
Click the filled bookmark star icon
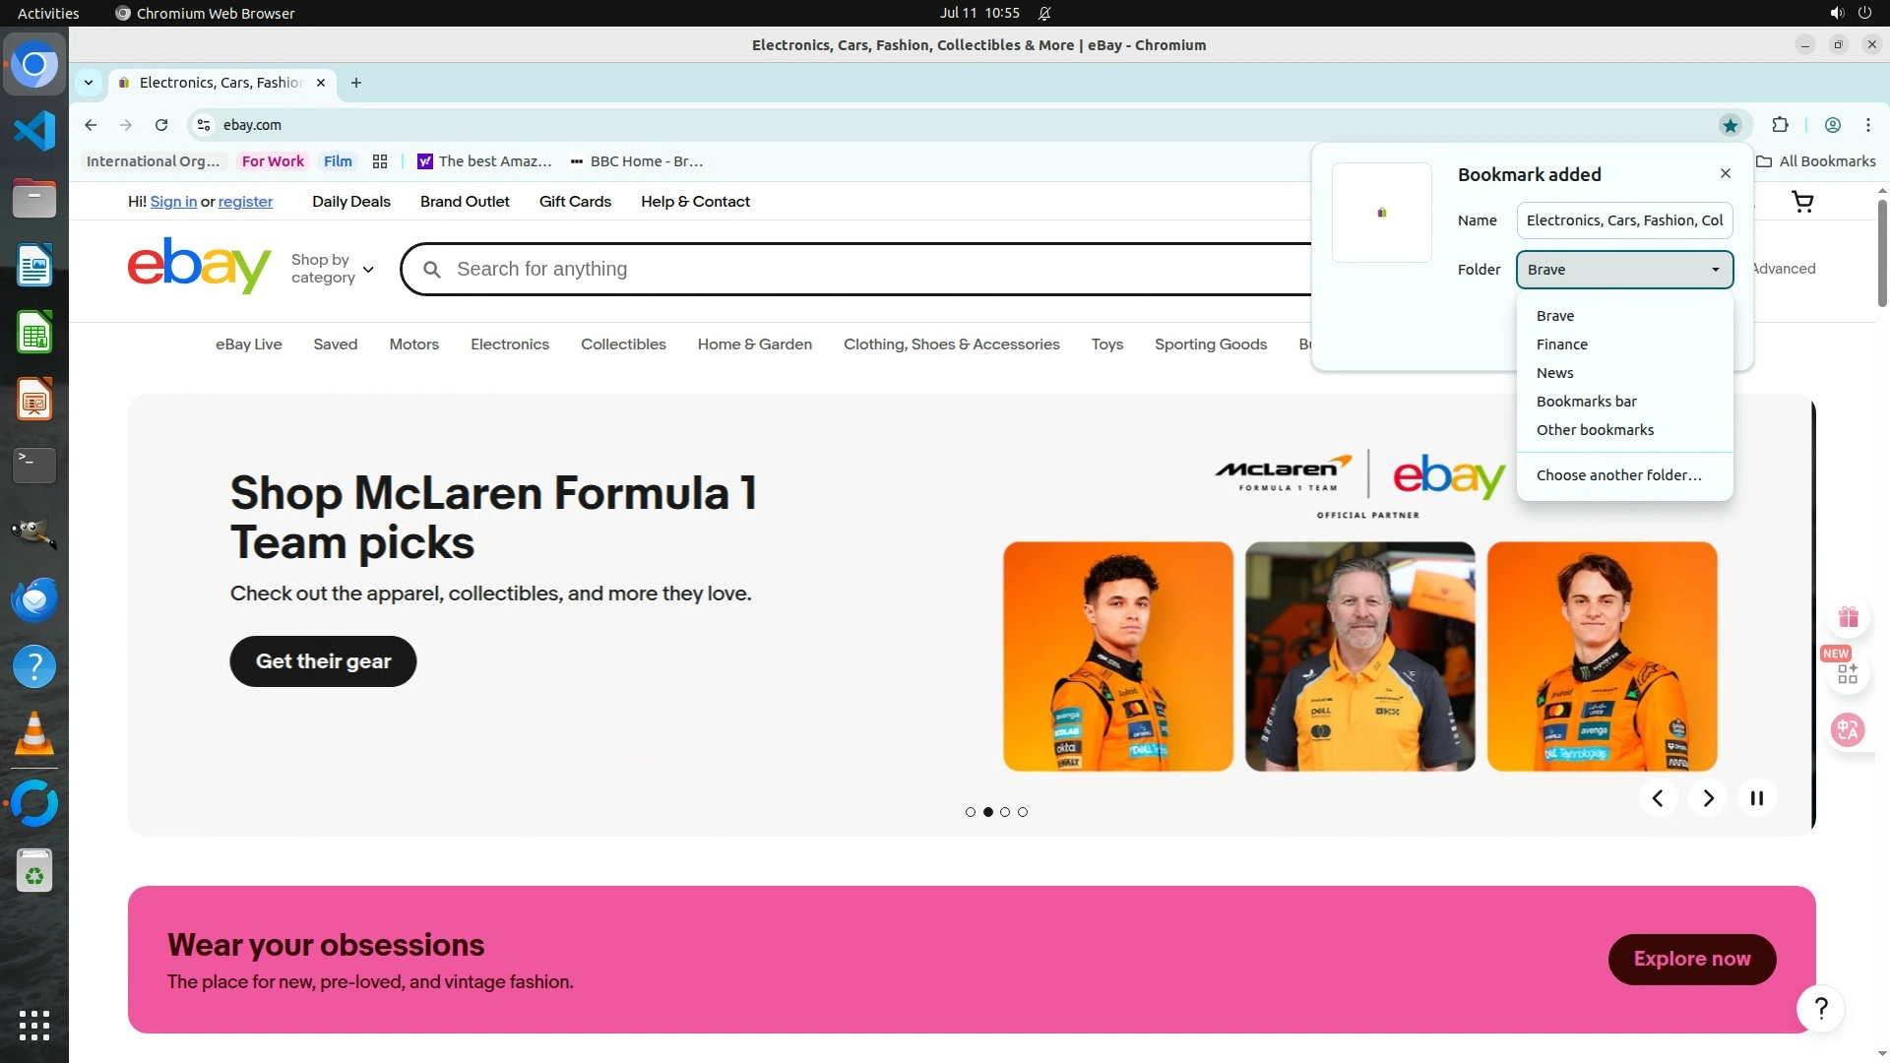(1730, 125)
